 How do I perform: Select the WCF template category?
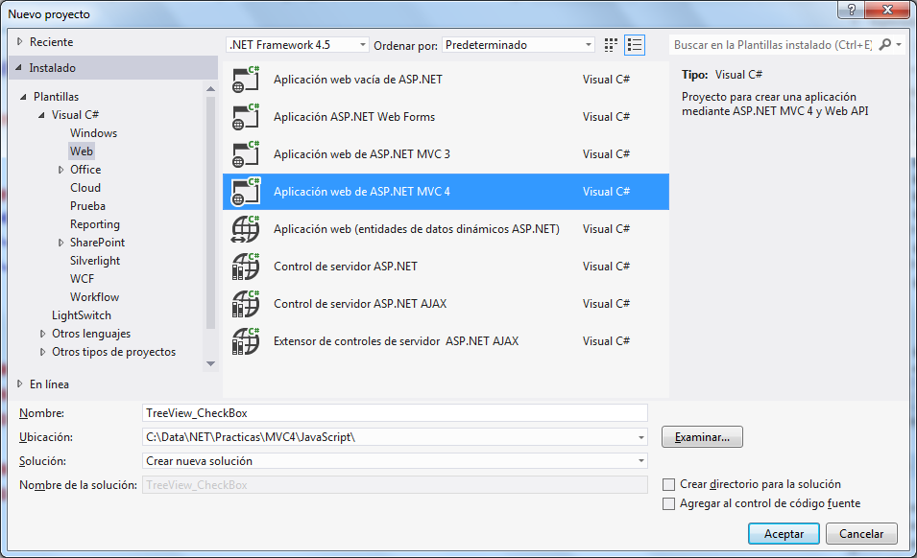[82, 279]
